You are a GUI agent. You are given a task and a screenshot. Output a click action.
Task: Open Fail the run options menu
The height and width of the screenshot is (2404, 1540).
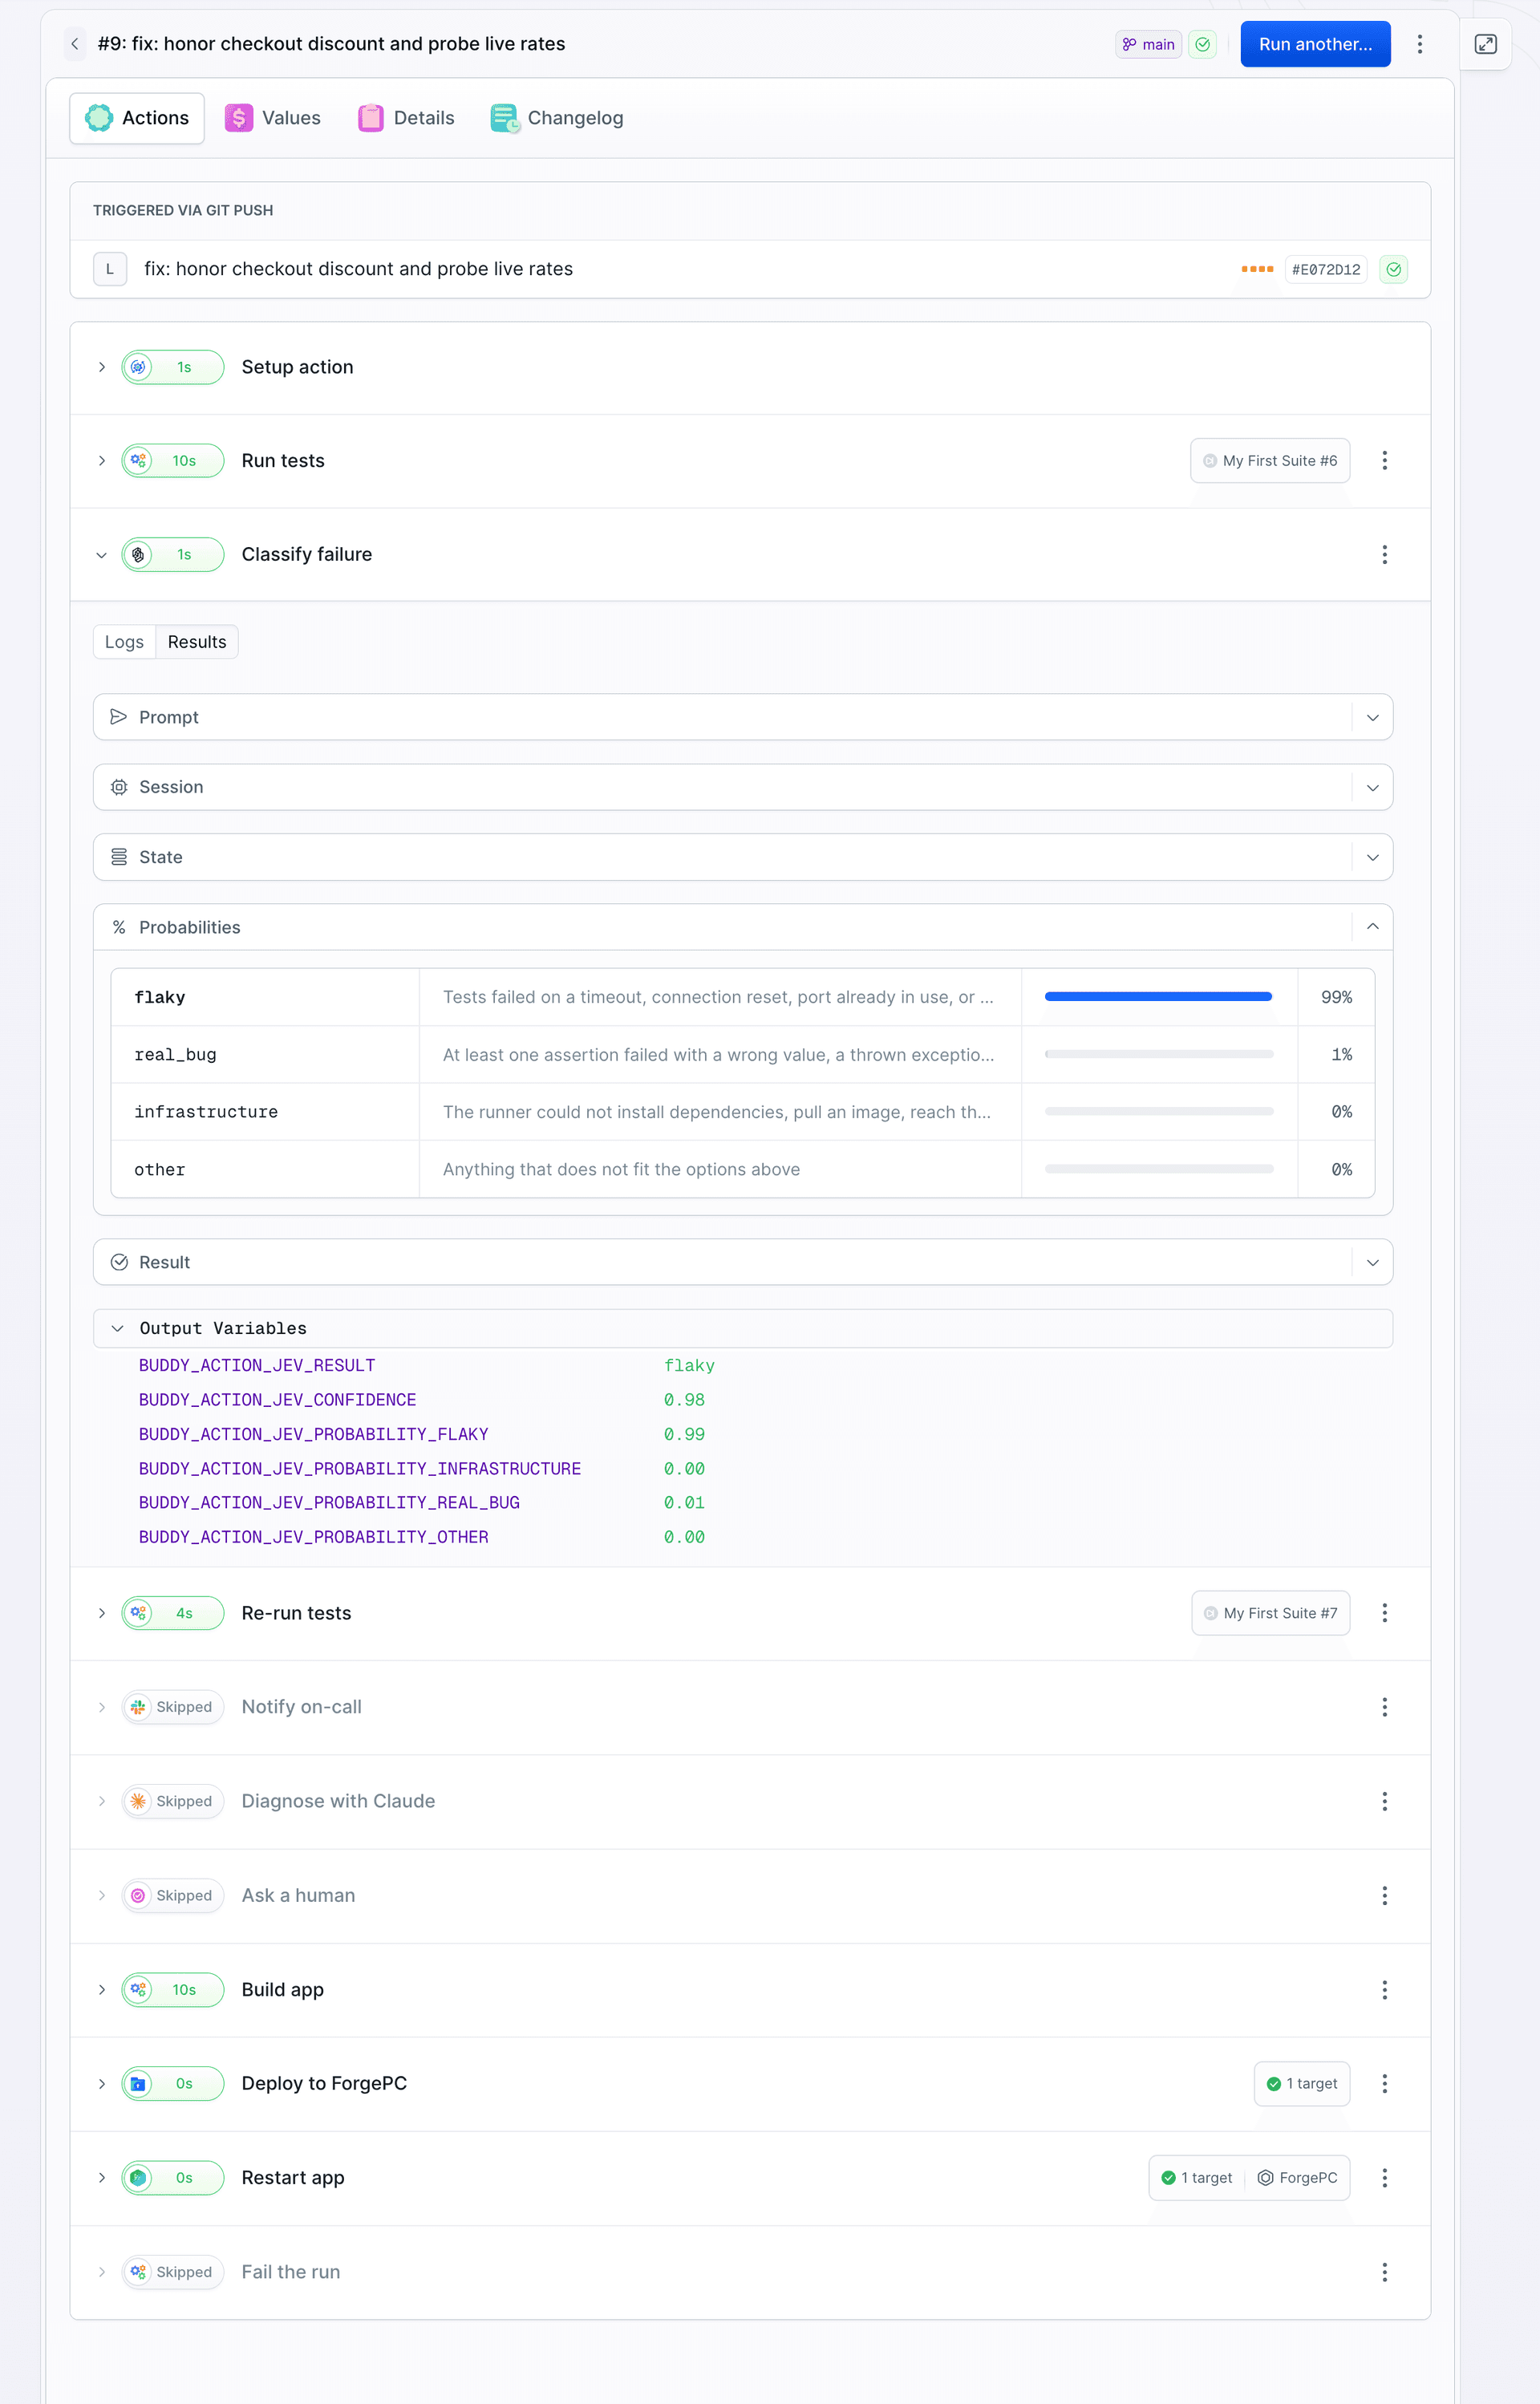(1384, 2273)
